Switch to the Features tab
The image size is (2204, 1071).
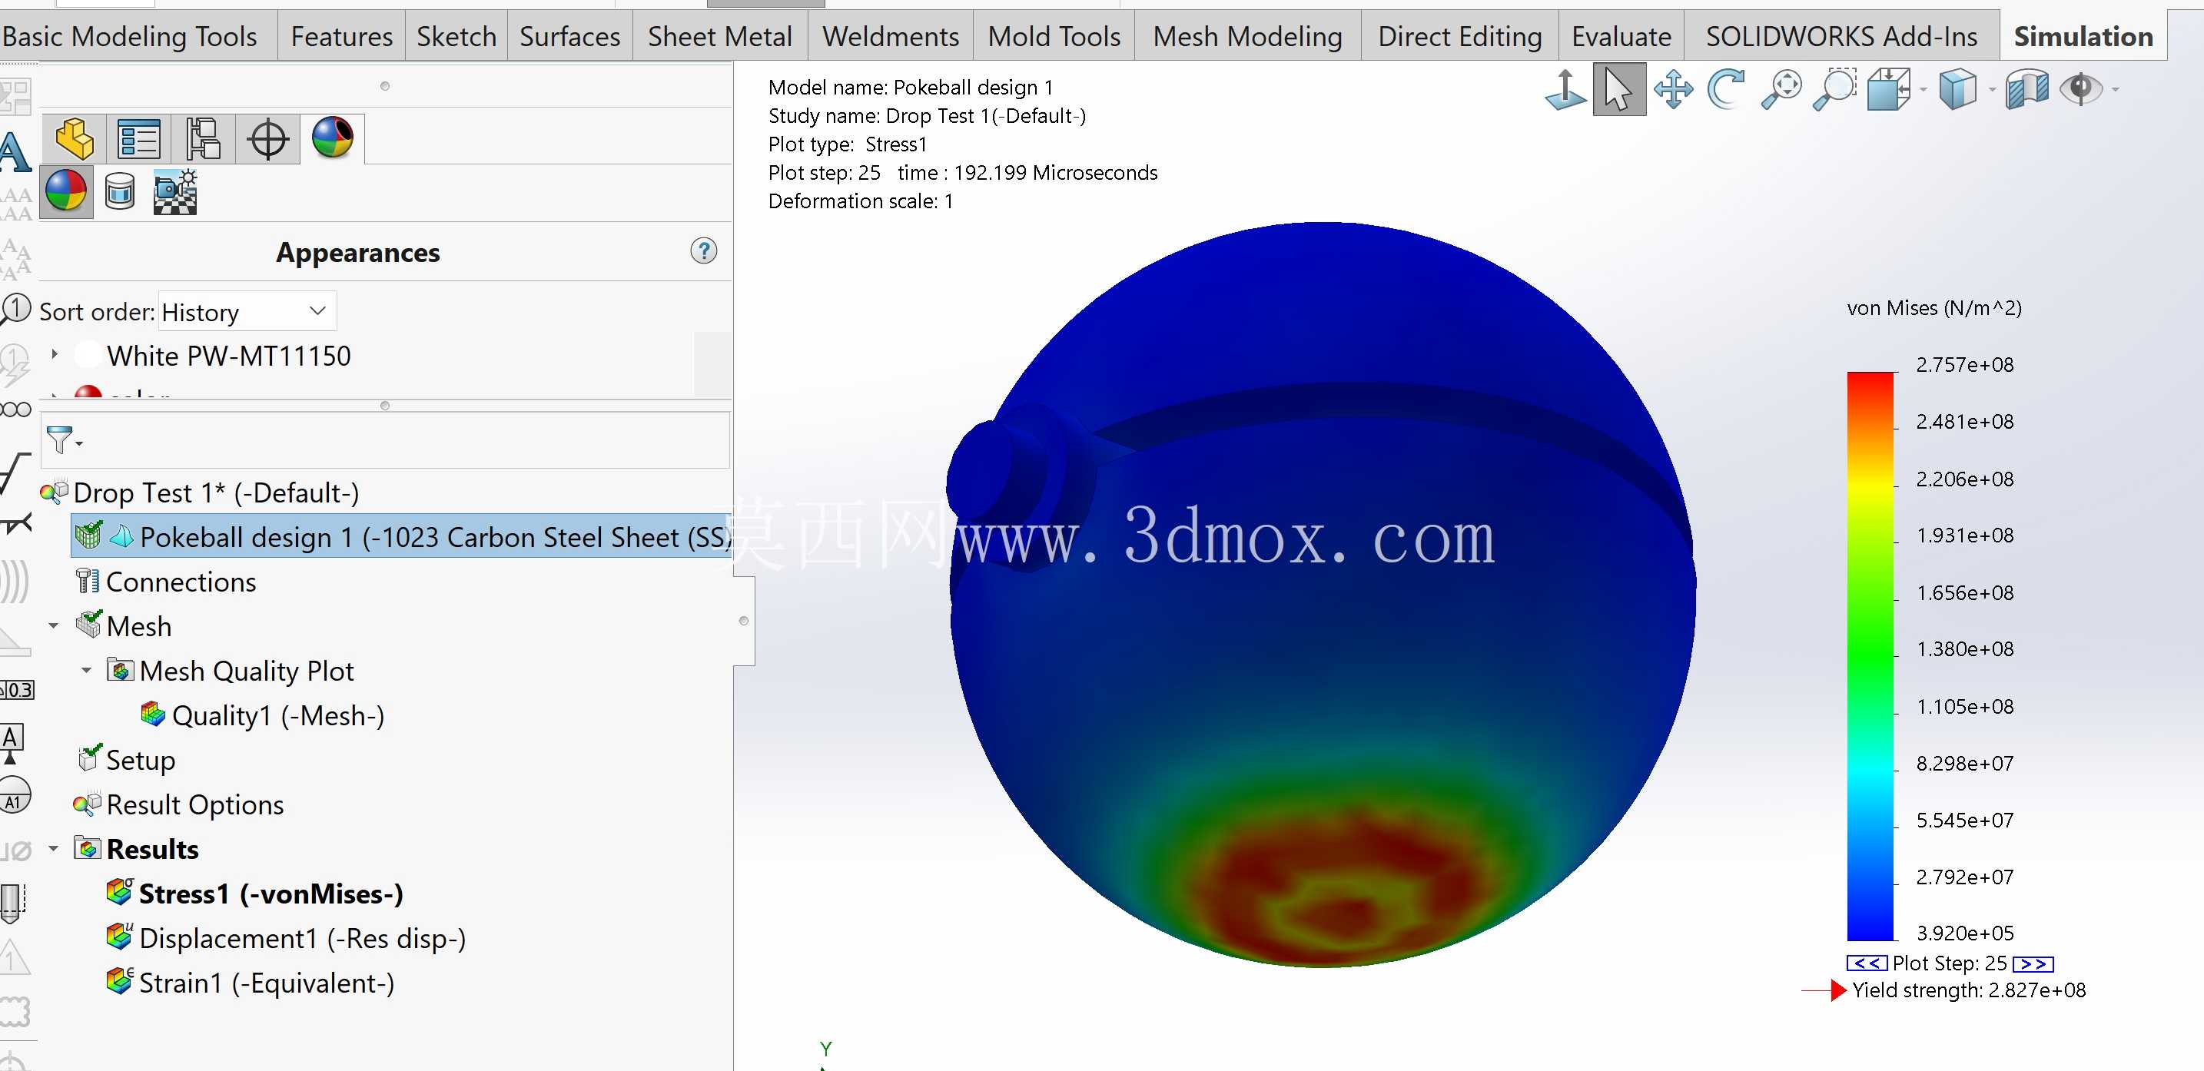click(341, 36)
